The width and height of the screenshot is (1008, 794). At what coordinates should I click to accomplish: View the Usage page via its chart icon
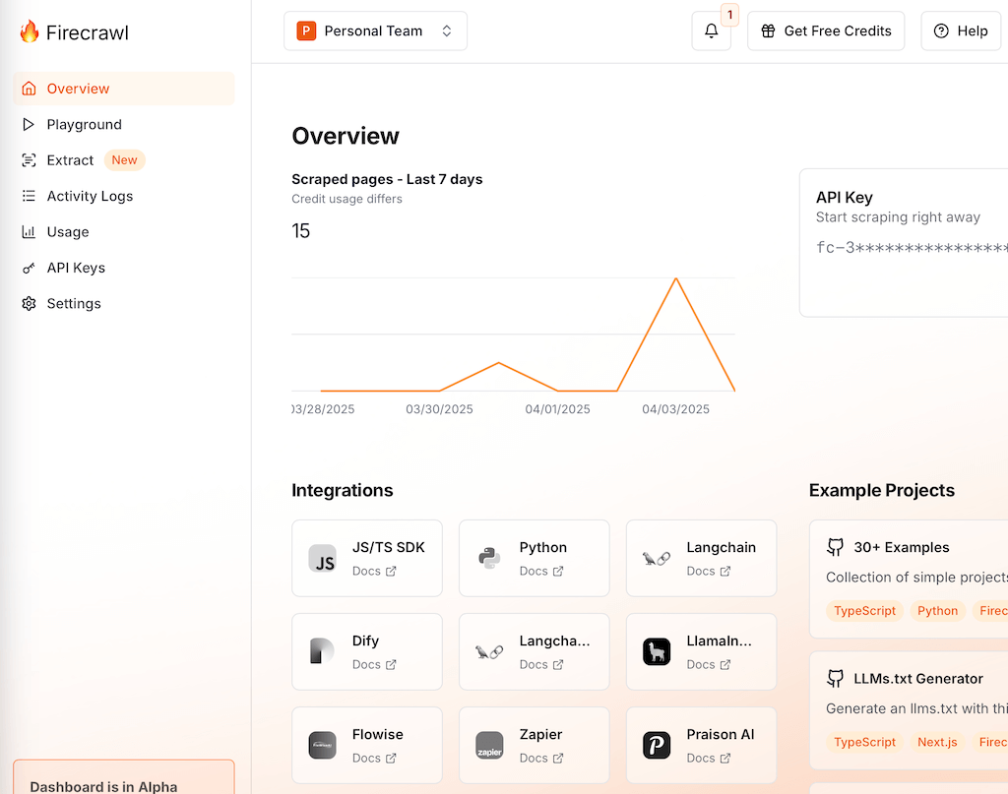pos(30,231)
